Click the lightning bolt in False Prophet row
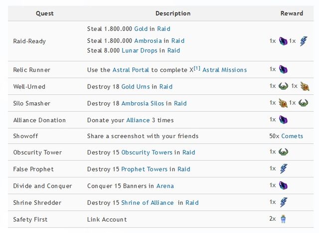Viewport: 319px width, 233px height. (x=284, y=169)
